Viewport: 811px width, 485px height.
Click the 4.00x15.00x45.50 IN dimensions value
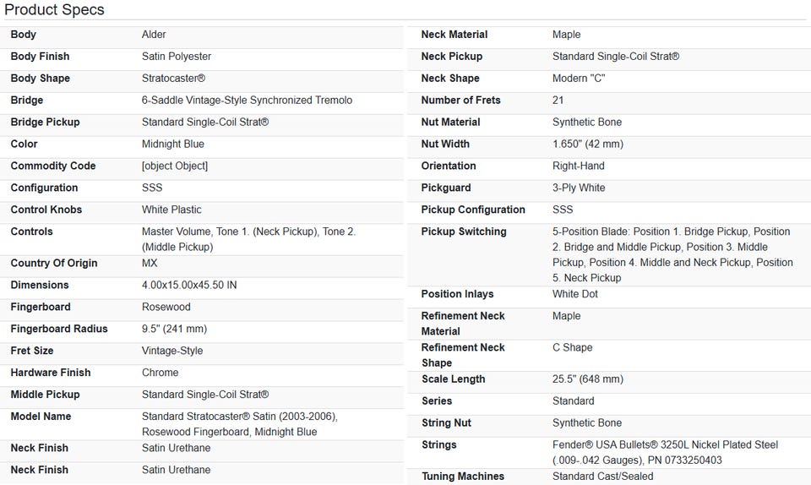click(x=189, y=286)
